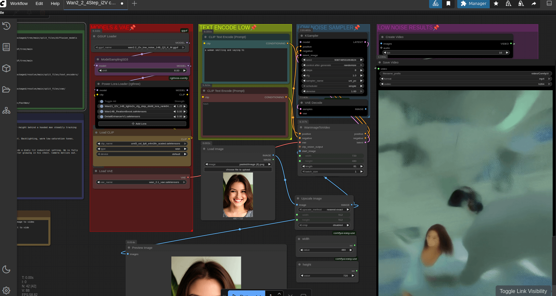The width and height of the screenshot is (556, 296).
Task: Click the seed value field
Action: tap(333, 60)
